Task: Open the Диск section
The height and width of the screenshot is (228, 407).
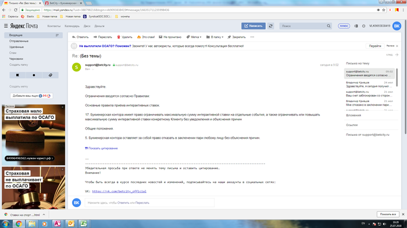Action: 87,26
